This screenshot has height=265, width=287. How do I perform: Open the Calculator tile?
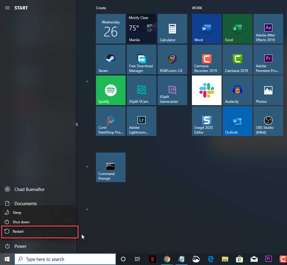pyautogui.click(x=172, y=28)
